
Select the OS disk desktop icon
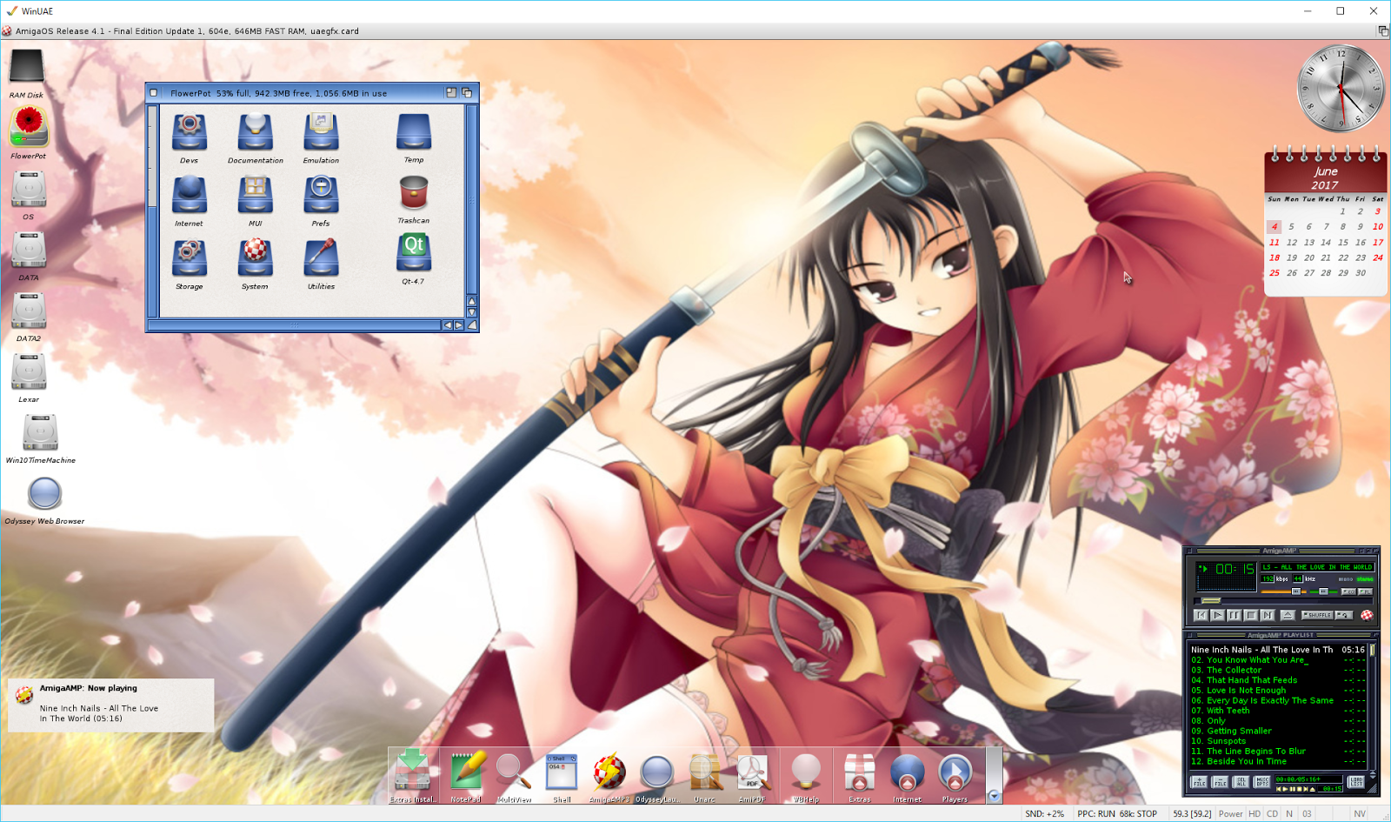click(x=29, y=194)
